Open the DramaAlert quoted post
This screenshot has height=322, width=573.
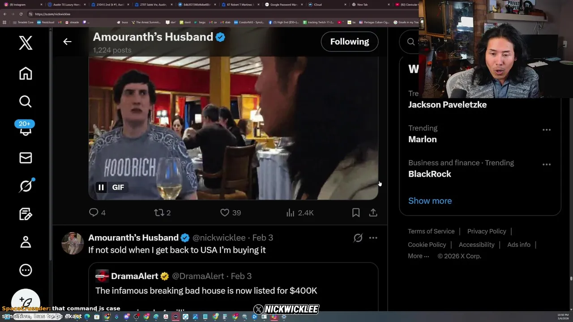pos(233,286)
